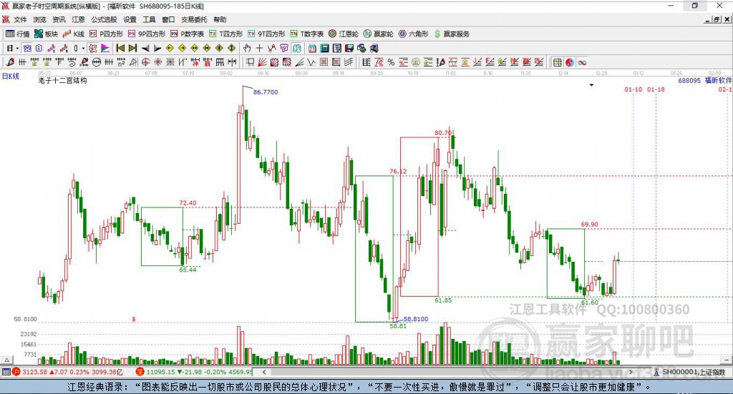This screenshot has width=733, height=394.
Task: Open the 文件 menu
Action: click(20, 19)
